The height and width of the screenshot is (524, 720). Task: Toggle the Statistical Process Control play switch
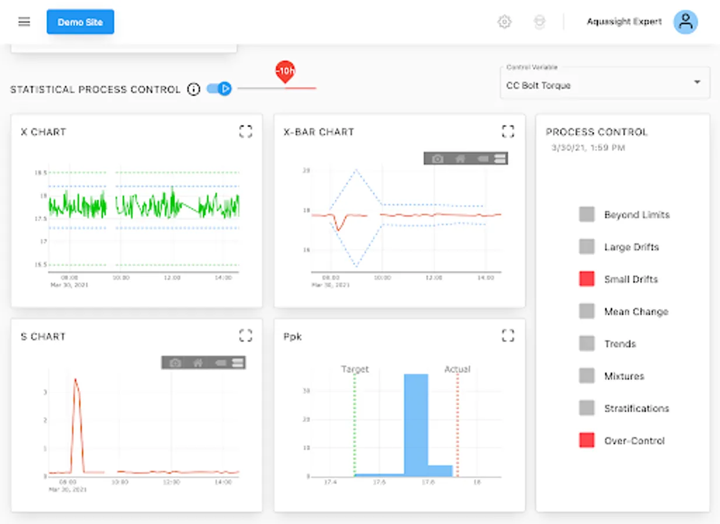pos(219,88)
